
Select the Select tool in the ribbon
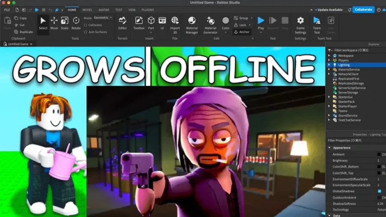click(43, 24)
